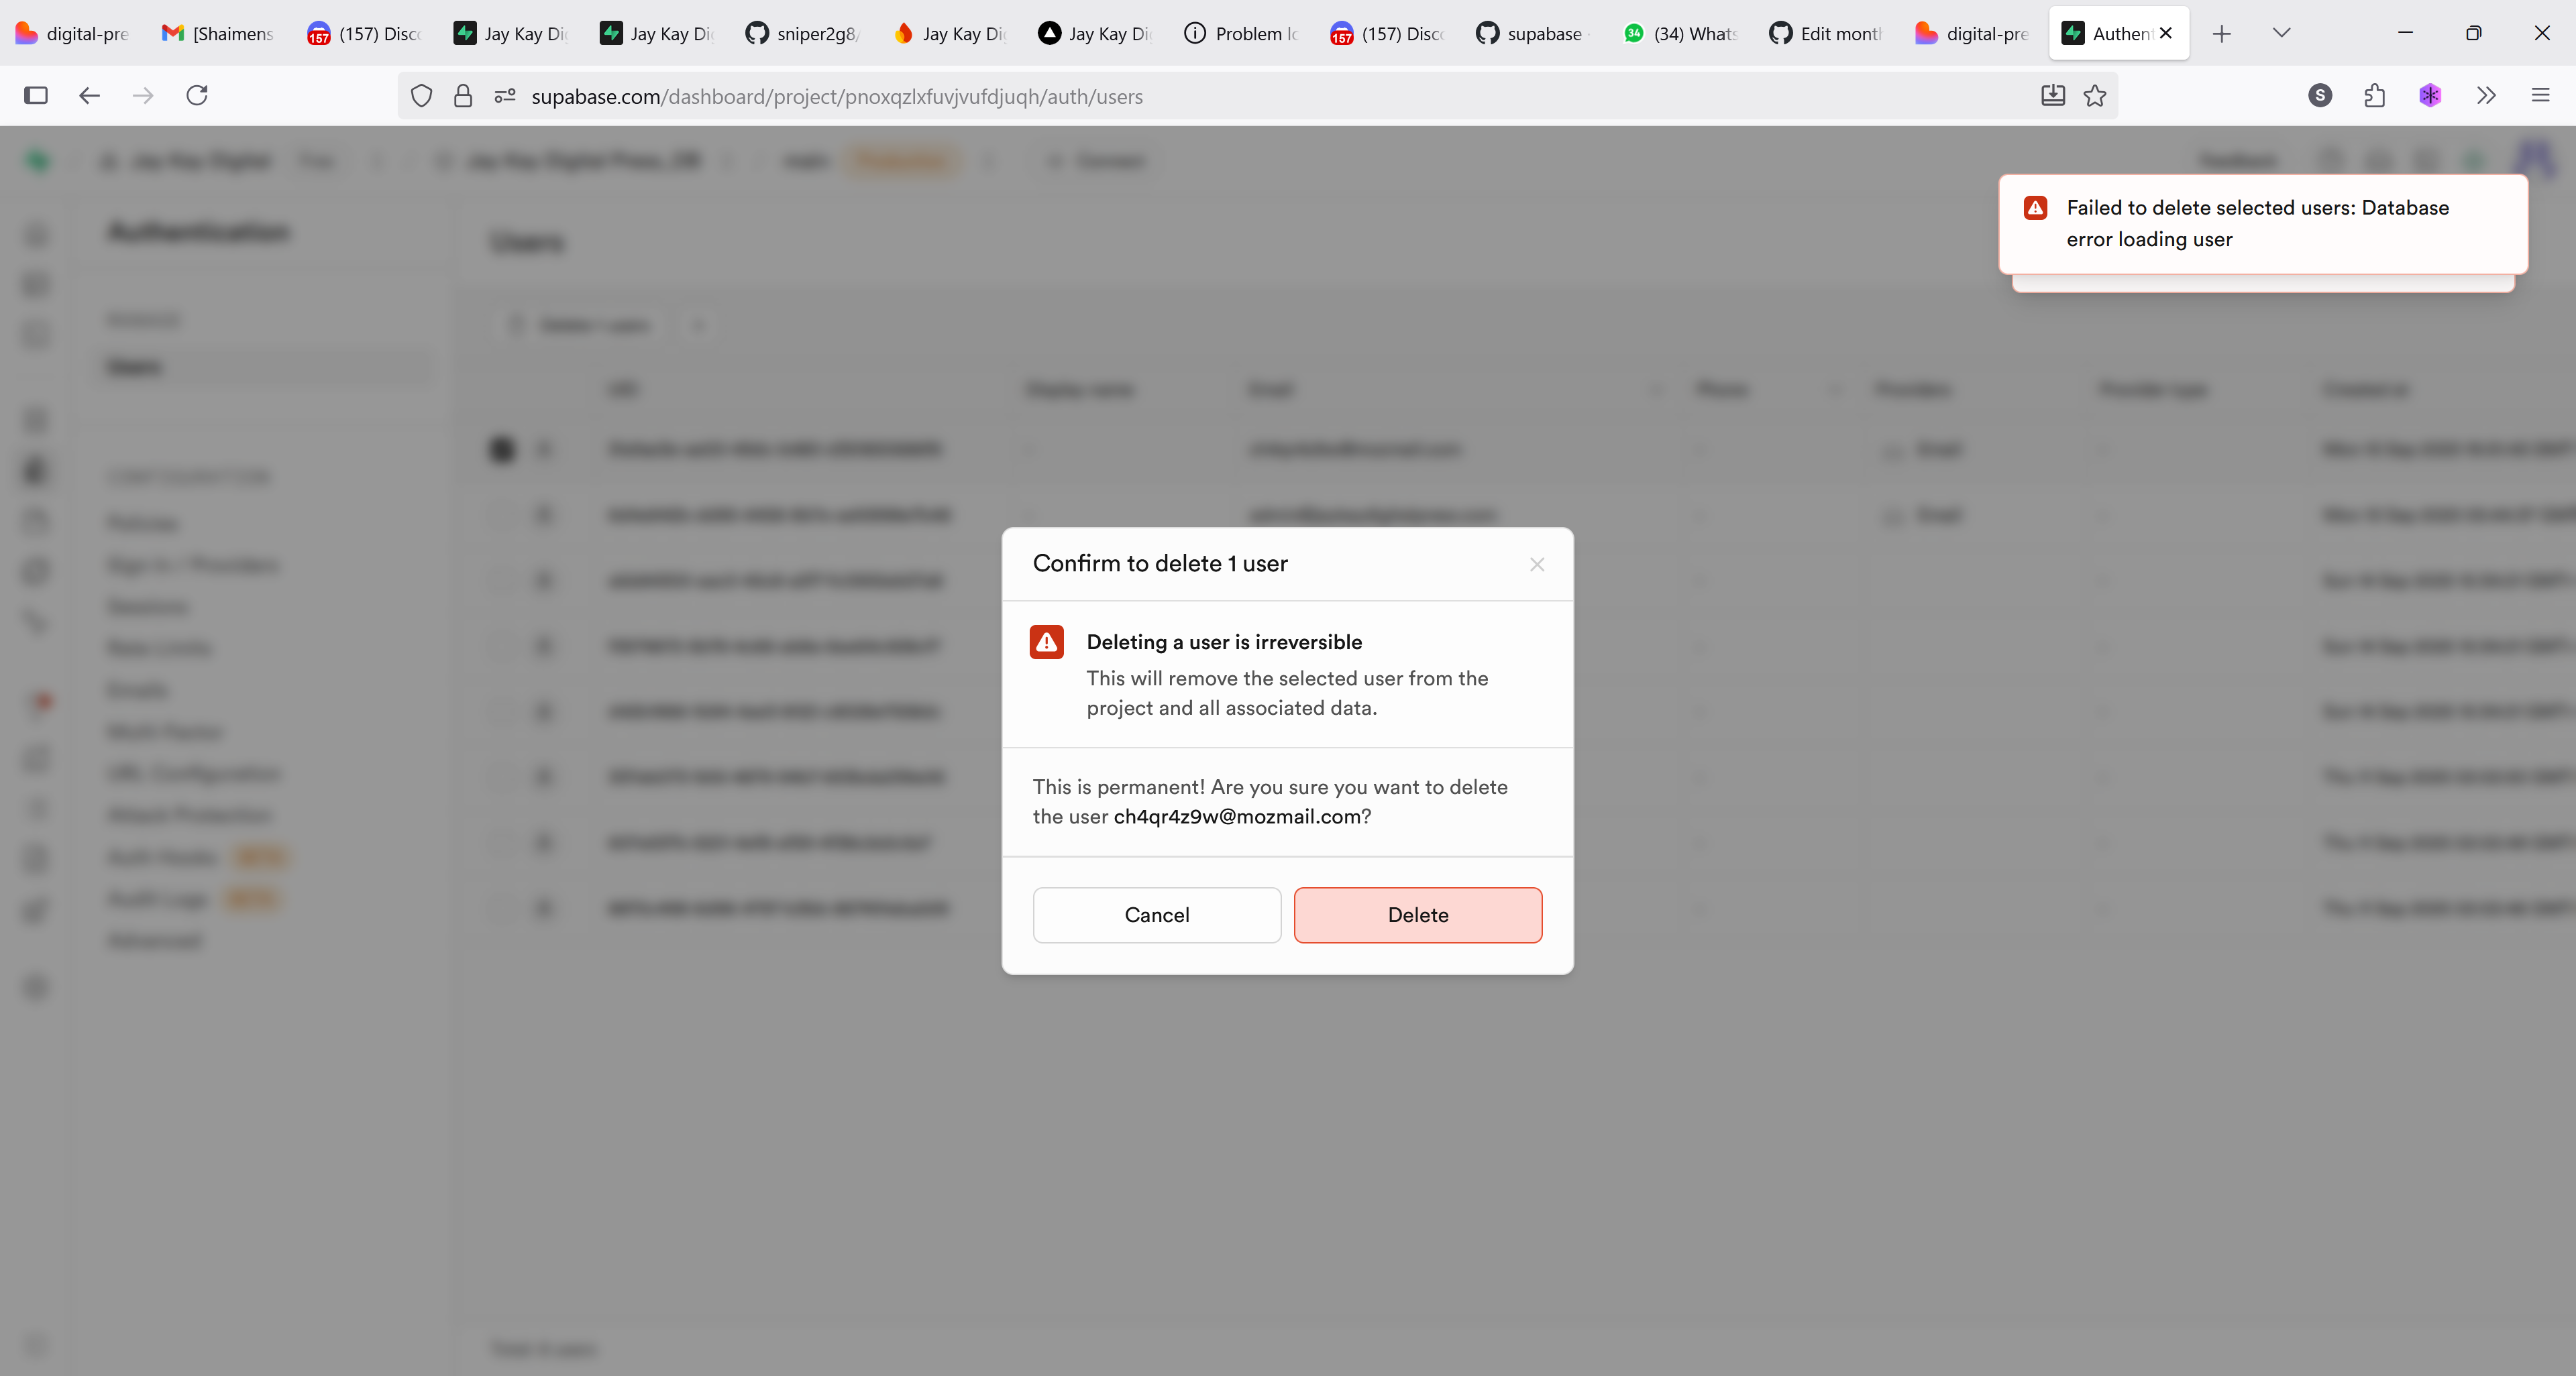Go back to the previous page

coord(90,96)
